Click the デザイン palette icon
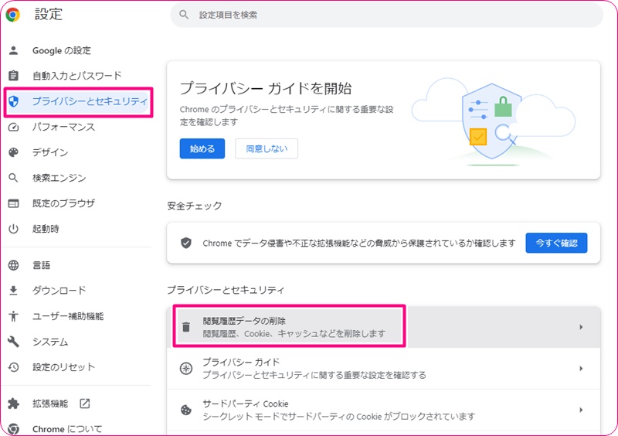 (13, 152)
